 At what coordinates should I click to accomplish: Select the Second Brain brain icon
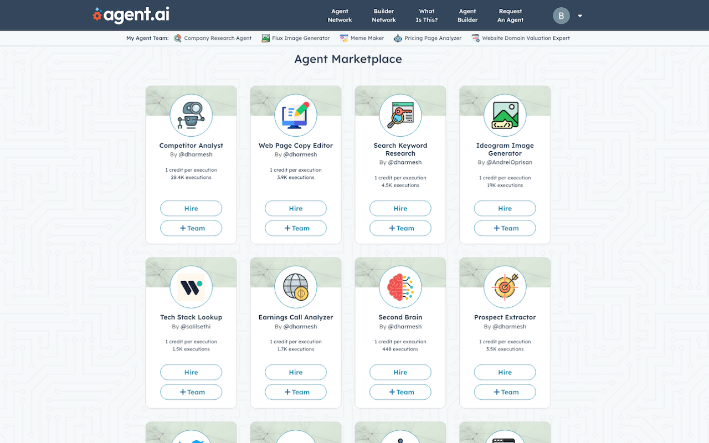(400, 287)
